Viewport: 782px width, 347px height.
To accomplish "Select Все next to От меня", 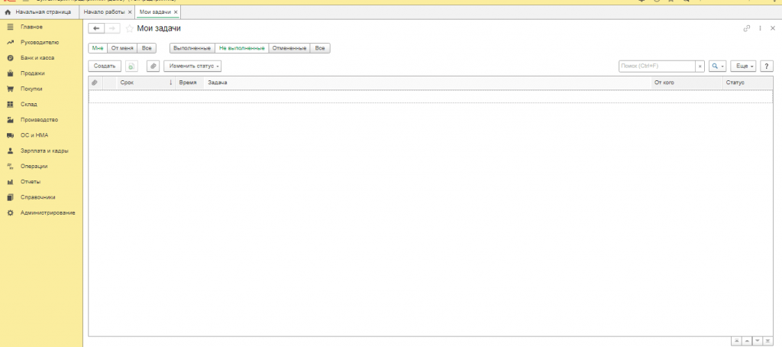I will tap(147, 48).
